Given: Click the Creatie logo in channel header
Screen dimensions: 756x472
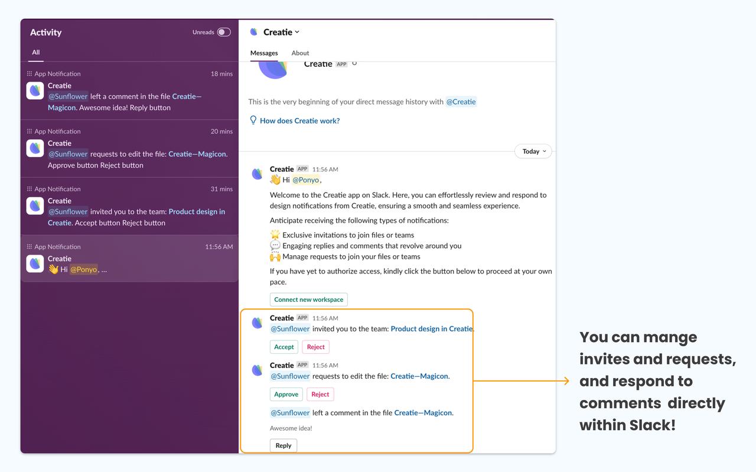Looking at the screenshot, I should [x=254, y=32].
